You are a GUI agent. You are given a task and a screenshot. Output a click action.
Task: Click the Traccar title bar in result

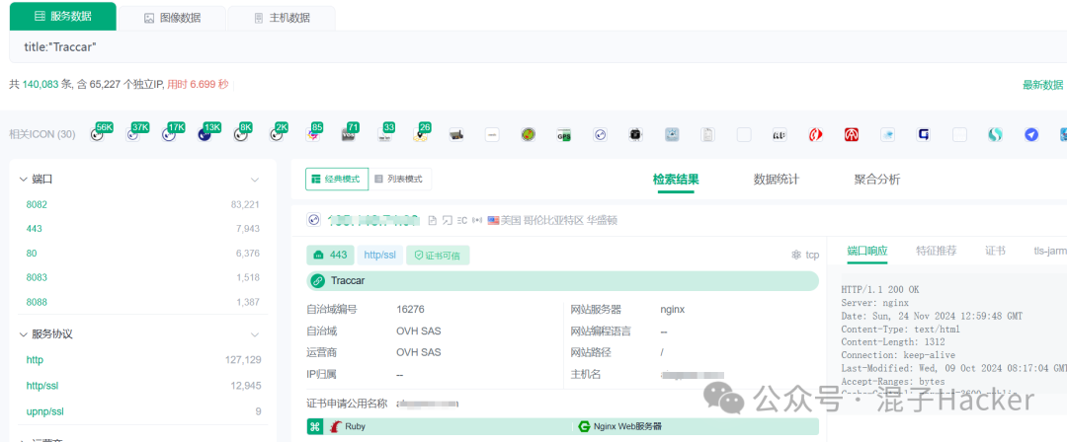(563, 281)
